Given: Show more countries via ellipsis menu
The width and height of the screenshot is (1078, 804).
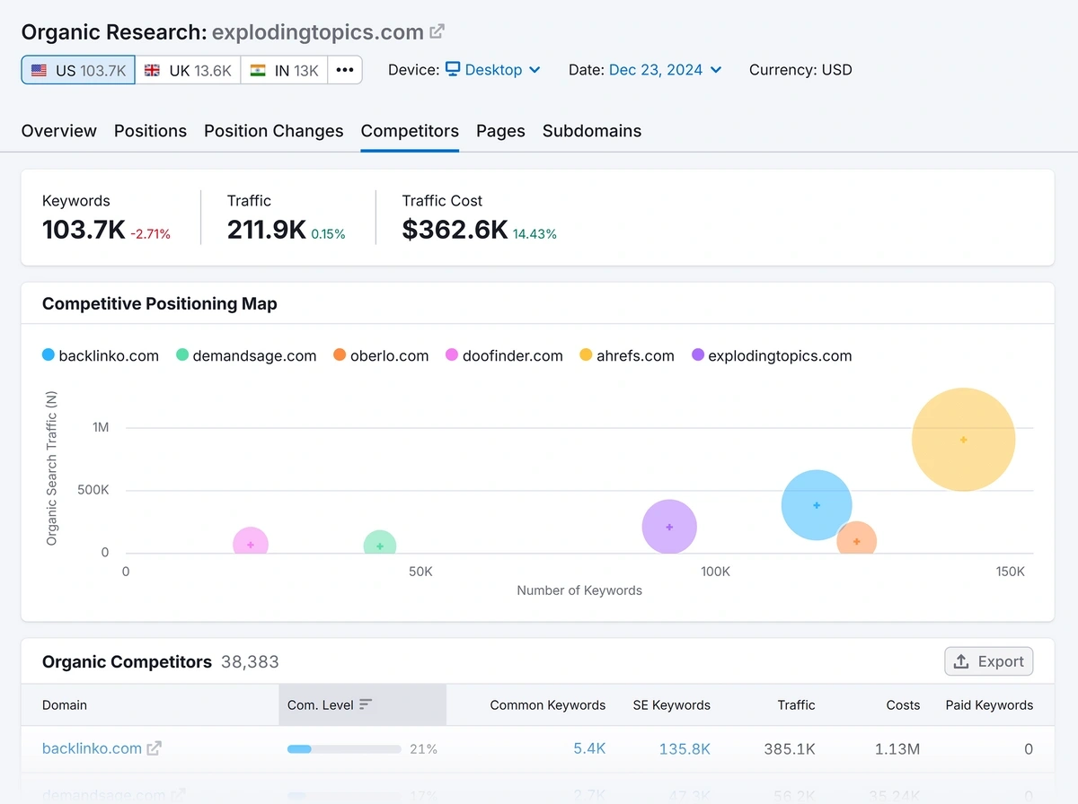Looking at the screenshot, I should point(345,69).
